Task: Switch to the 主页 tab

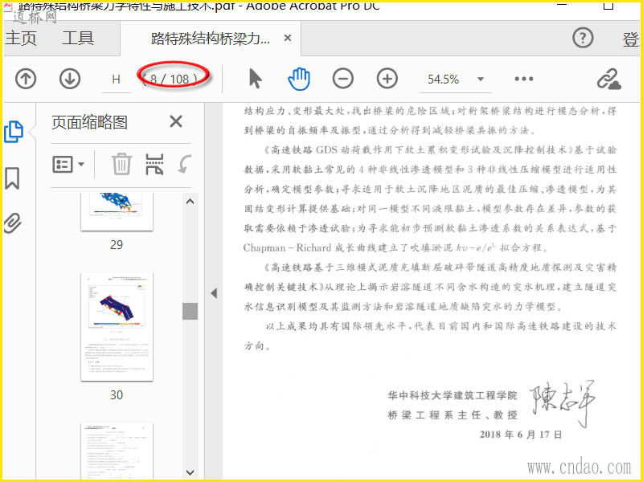Action: point(21,38)
